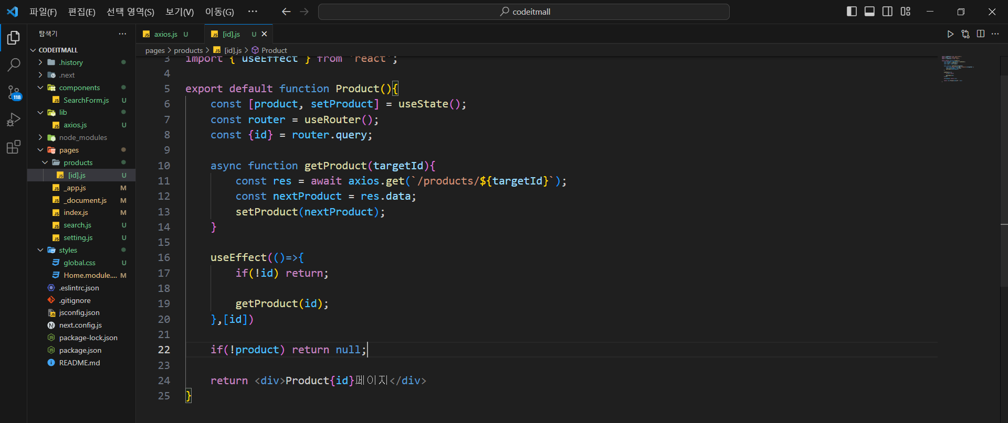Close the [id].js editor tab
Viewport: 1008px width, 423px height.
(x=264, y=34)
